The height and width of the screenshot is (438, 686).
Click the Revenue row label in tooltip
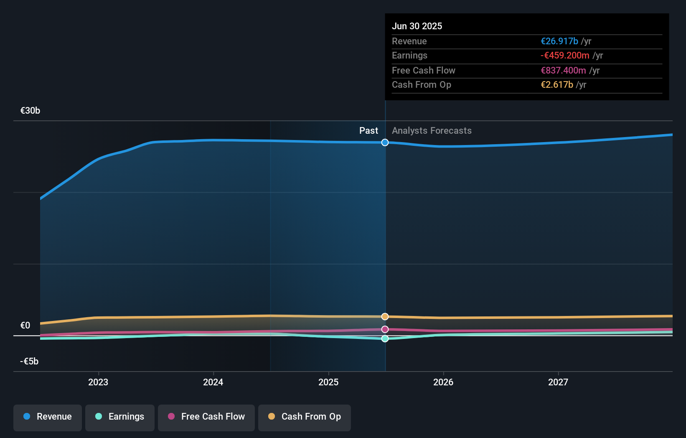tap(409, 41)
